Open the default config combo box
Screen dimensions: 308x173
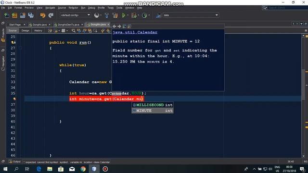click(75, 15)
